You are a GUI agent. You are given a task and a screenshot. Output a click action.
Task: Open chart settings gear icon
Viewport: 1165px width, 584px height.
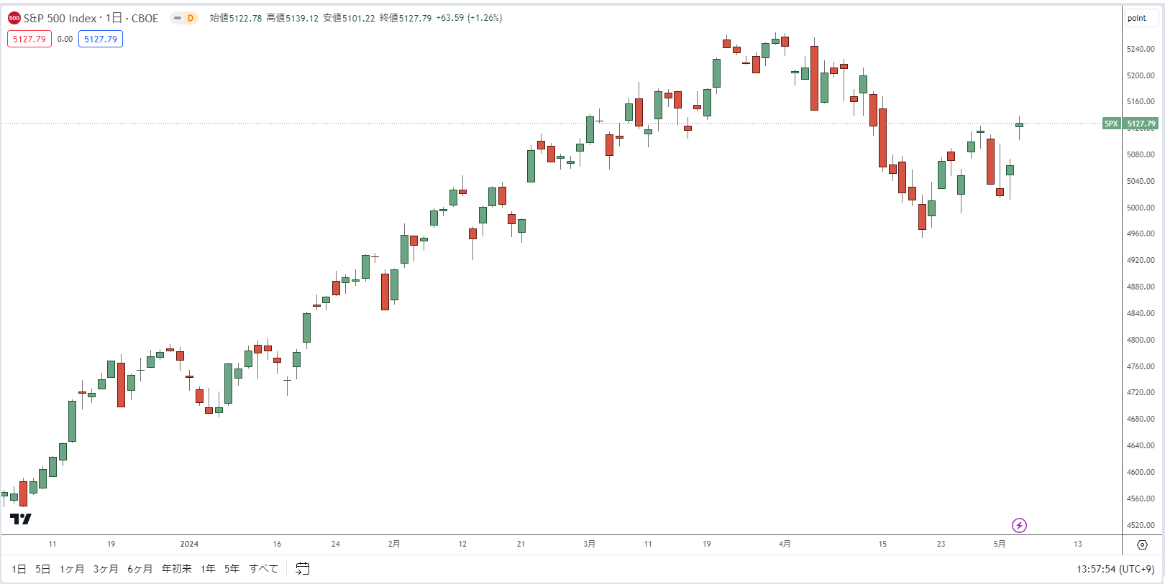coord(1142,544)
